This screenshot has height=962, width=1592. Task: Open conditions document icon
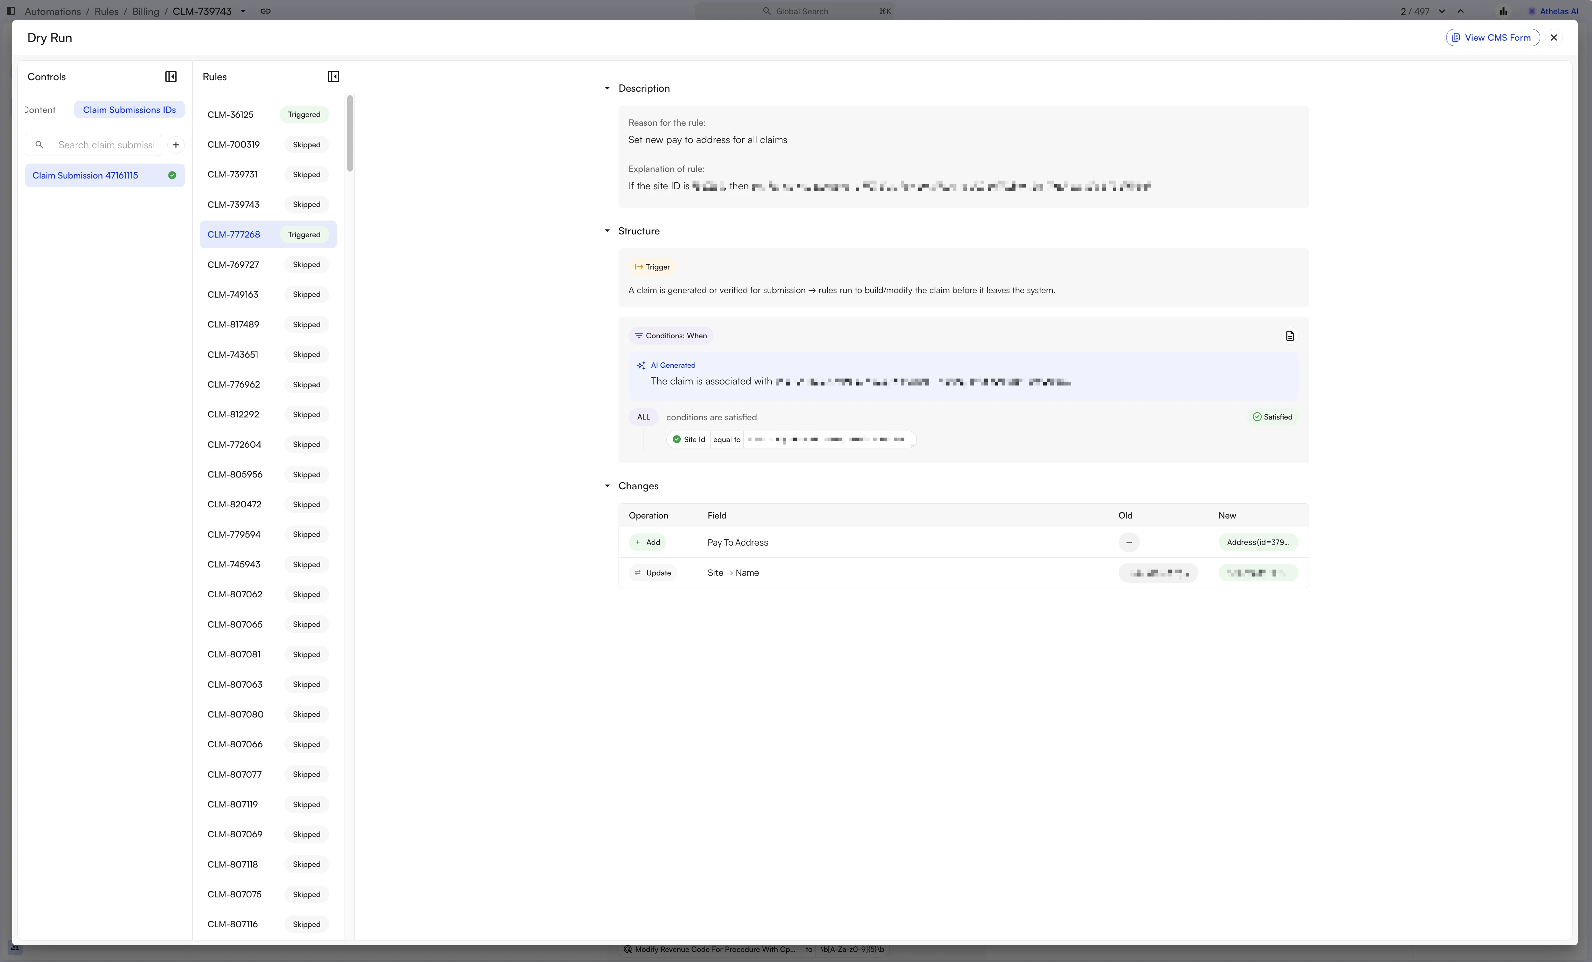click(x=1290, y=336)
